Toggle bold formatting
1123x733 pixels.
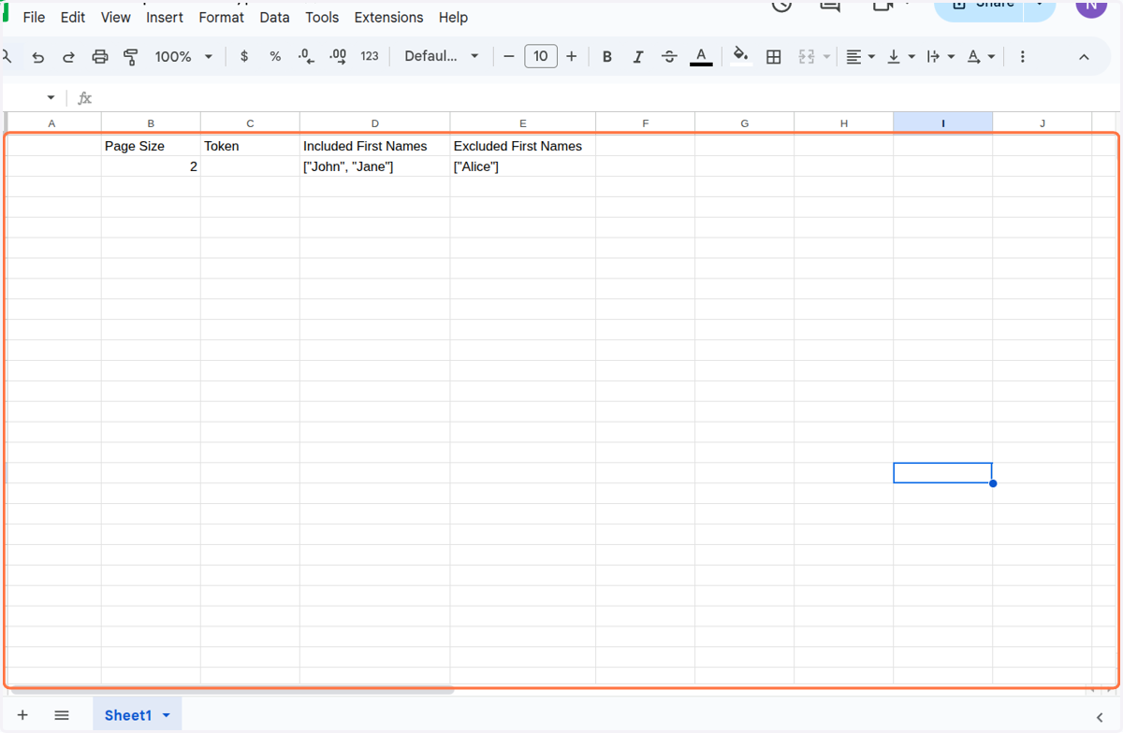(607, 57)
